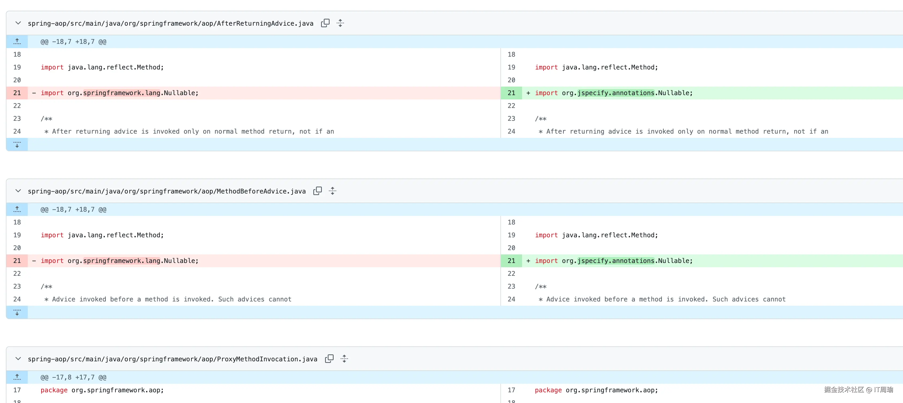The height and width of the screenshot is (403, 903).
Task: Expand all lines in ProxyMethodInvocation.java
Action: click(344, 359)
